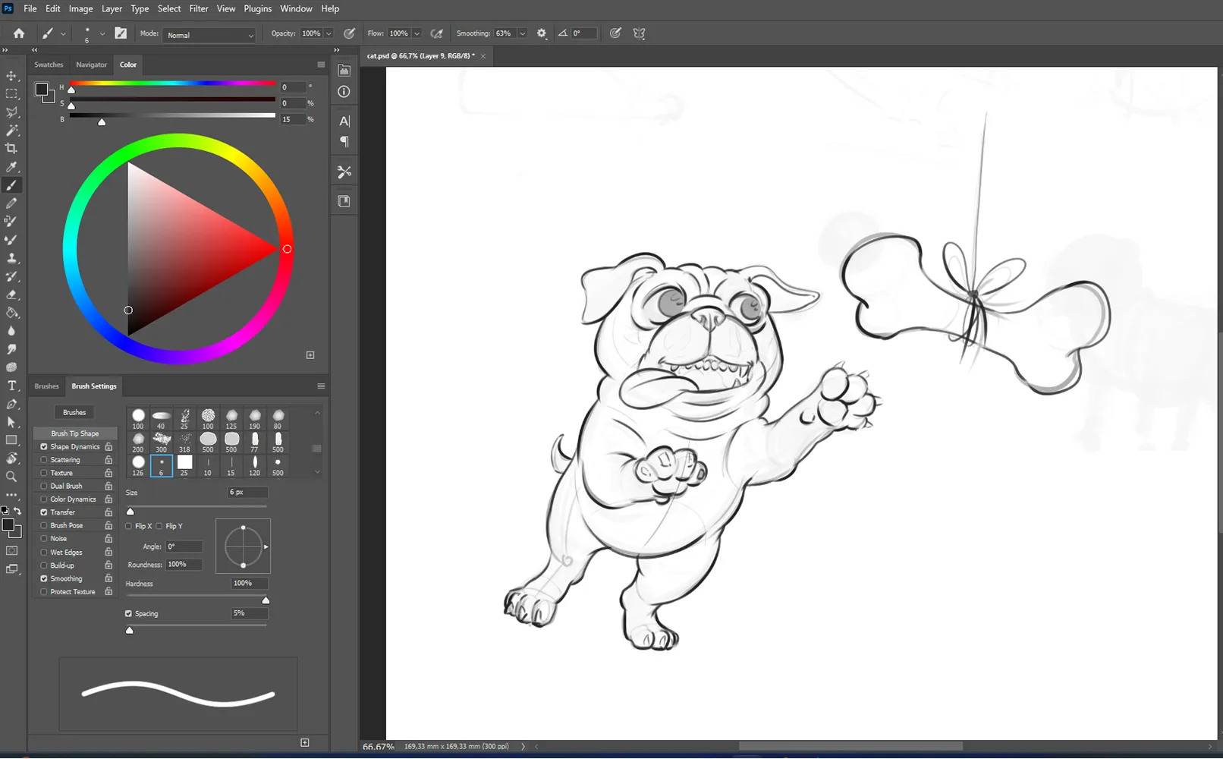Open the Opacity dropdown arrow
This screenshot has height=759, width=1223.
(x=329, y=33)
